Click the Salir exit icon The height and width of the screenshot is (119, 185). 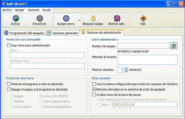click(x=143, y=19)
